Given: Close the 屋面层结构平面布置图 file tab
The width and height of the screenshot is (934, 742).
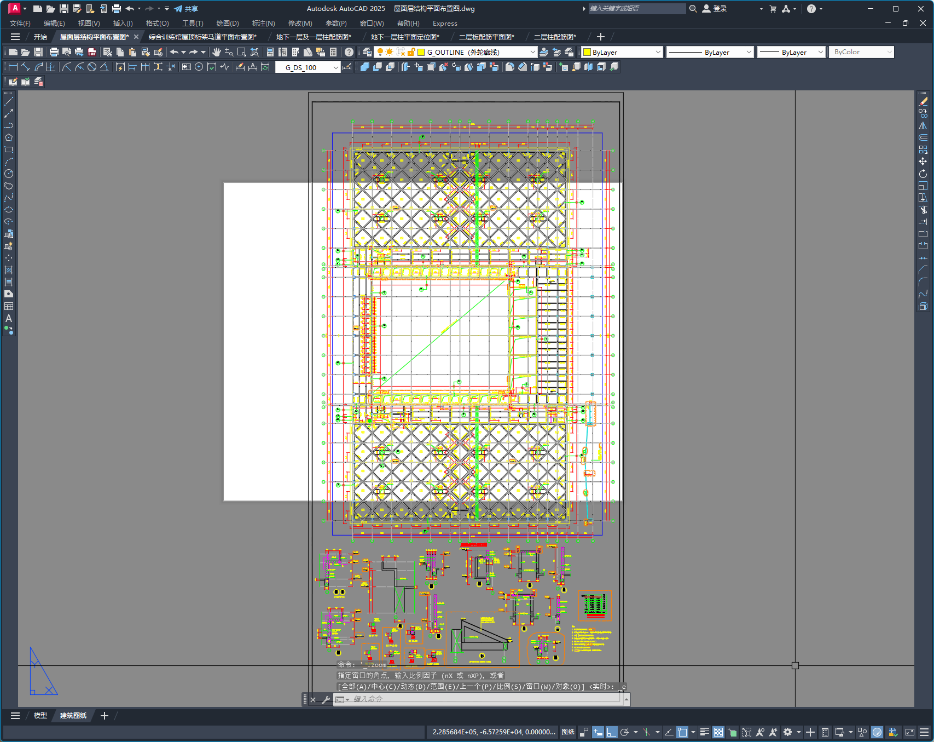Looking at the screenshot, I should (x=136, y=37).
